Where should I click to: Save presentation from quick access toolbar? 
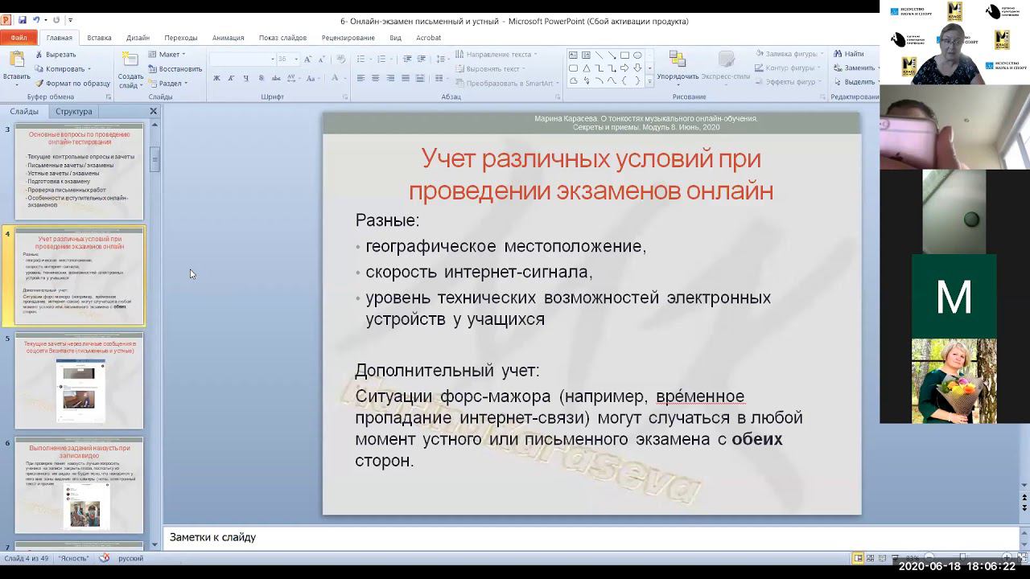pos(22,20)
